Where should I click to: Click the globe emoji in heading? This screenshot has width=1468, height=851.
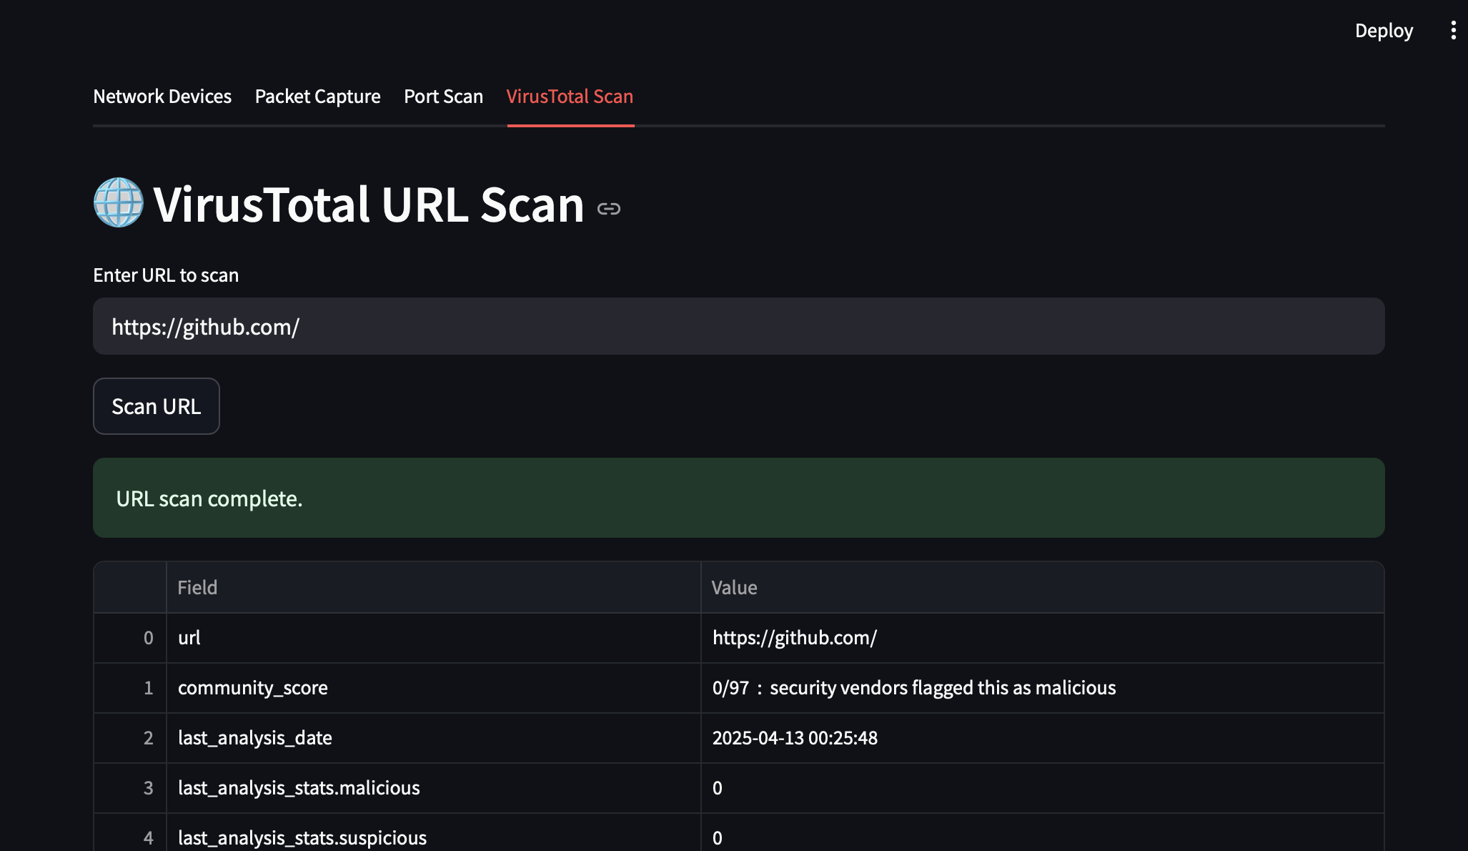pos(119,203)
